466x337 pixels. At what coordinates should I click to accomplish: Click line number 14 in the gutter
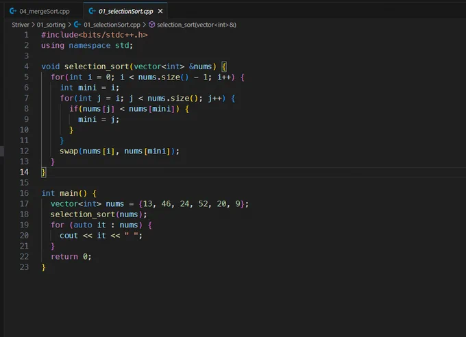coord(25,172)
